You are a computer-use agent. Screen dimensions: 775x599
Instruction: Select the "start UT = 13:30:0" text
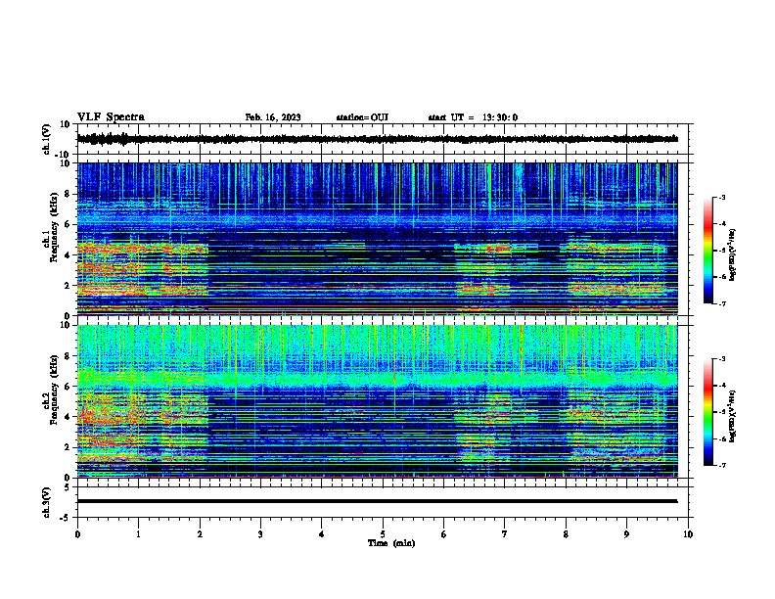[473, 117]
